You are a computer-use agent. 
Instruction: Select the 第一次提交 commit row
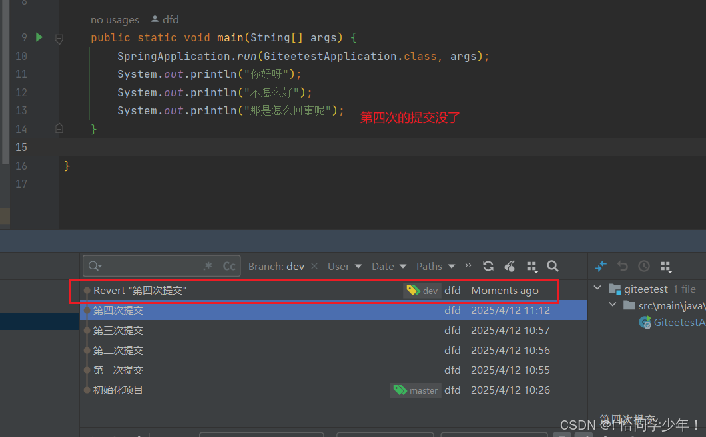pyautogui.click(x=333, y=370)
